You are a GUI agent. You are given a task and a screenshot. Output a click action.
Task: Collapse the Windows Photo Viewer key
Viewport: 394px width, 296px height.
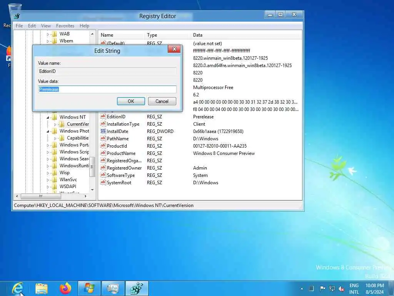tap(48, 131)
